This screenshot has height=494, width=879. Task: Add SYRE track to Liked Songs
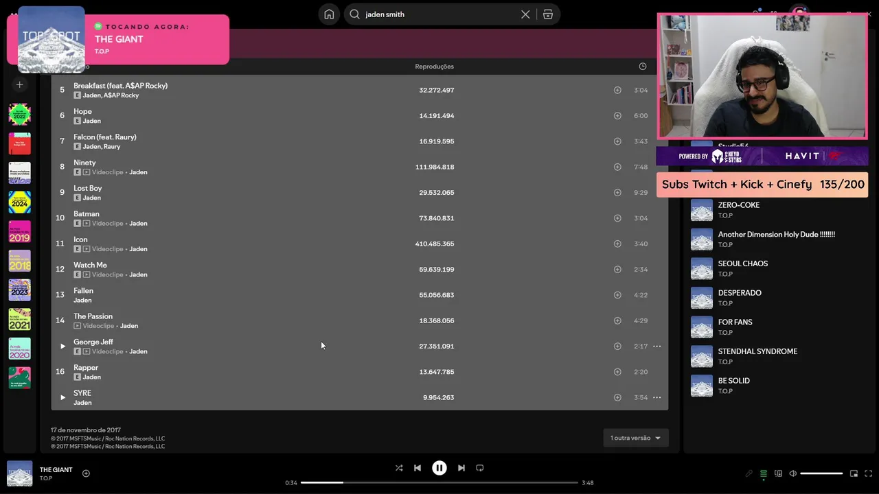[617, 397]
